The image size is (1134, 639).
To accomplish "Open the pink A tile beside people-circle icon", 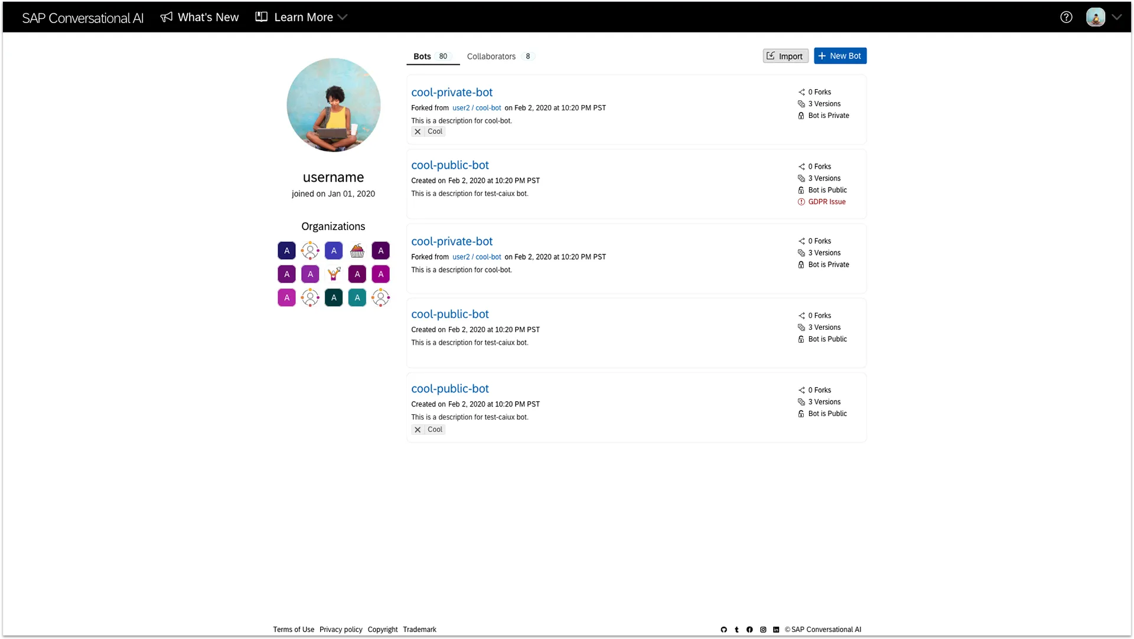I will click(x=286, y=297).
